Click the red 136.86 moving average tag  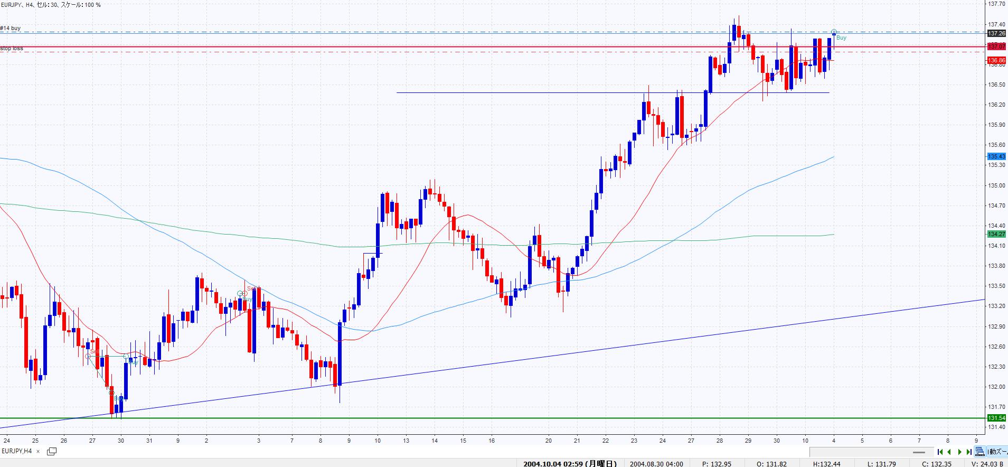[996, 60]
